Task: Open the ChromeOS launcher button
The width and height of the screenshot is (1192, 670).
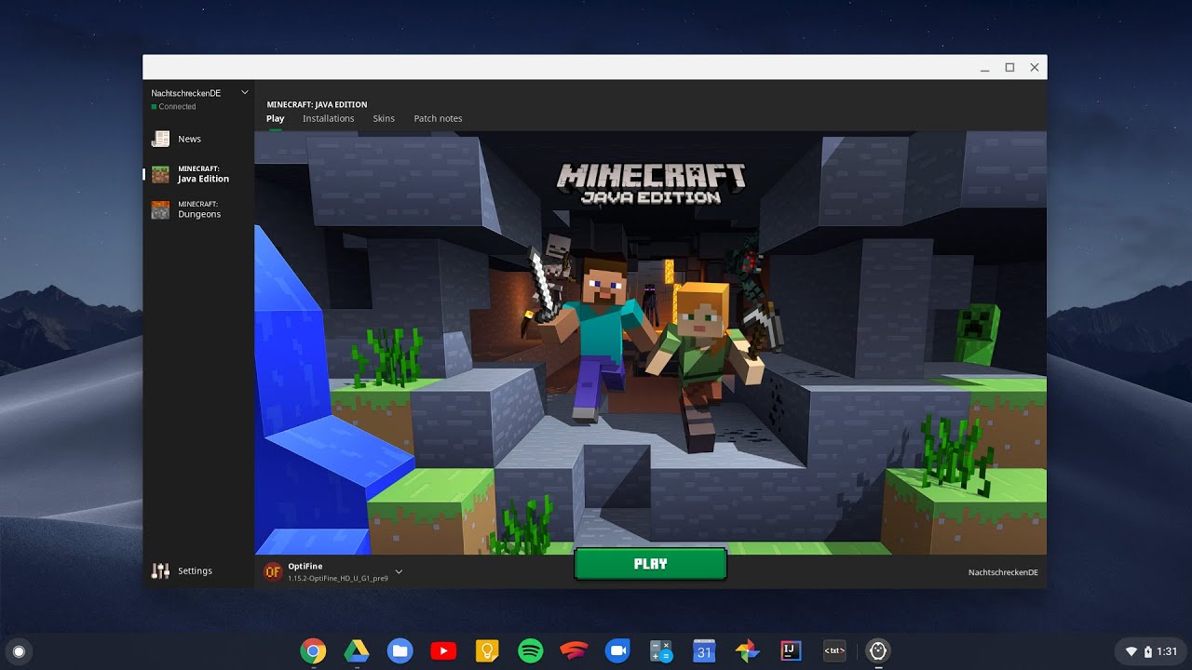Action: point(19,651)
